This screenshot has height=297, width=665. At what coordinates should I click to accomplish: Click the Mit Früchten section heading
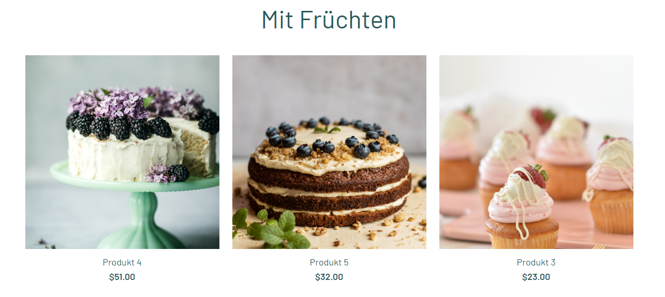click(329, 20)
